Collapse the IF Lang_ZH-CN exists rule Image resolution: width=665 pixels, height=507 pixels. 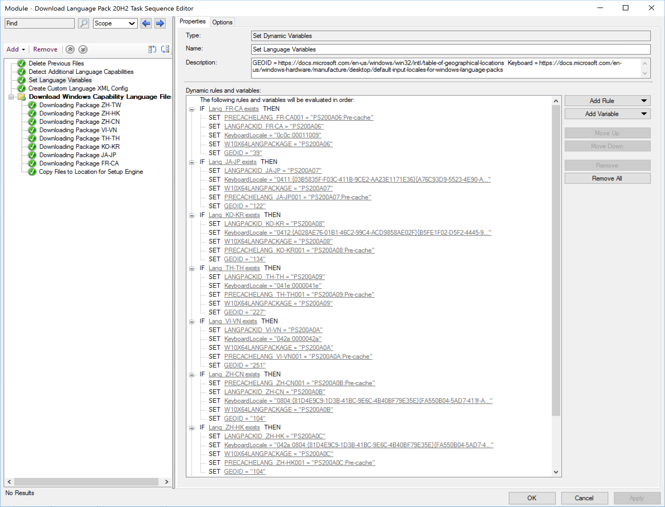pos(191,375)
